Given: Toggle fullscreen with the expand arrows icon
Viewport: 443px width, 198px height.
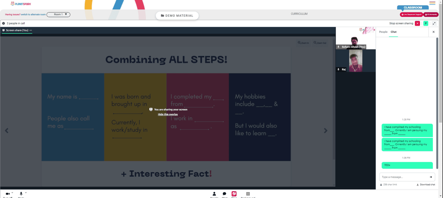Looking at the screenshot, I should pos(434,23).
